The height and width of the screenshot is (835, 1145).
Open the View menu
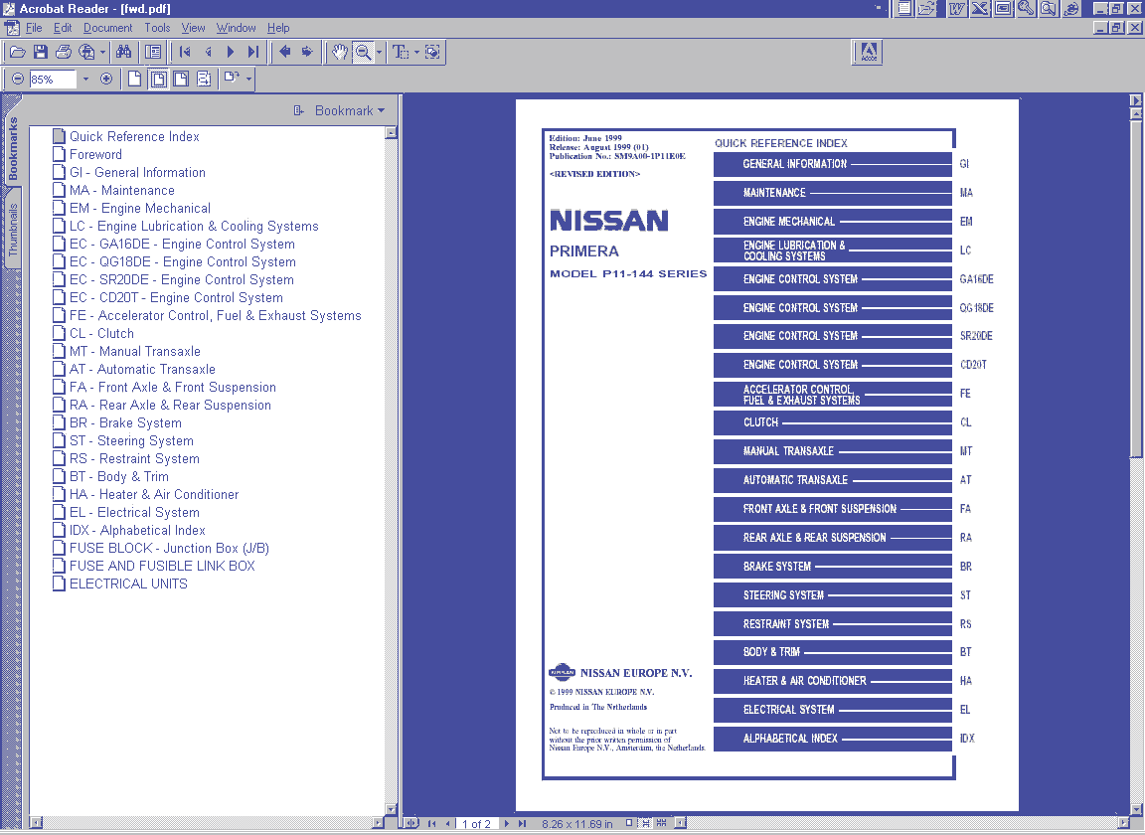tap(193, 28)
